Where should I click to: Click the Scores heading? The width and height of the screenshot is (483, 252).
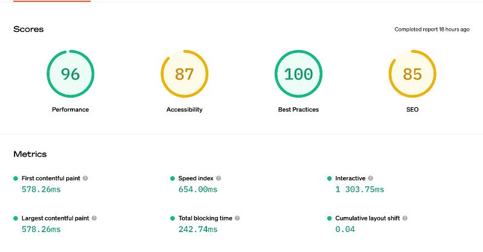click(x=28, y=29)
